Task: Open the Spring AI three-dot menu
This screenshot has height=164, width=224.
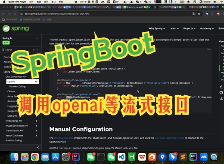Action: tap(37, 39)
